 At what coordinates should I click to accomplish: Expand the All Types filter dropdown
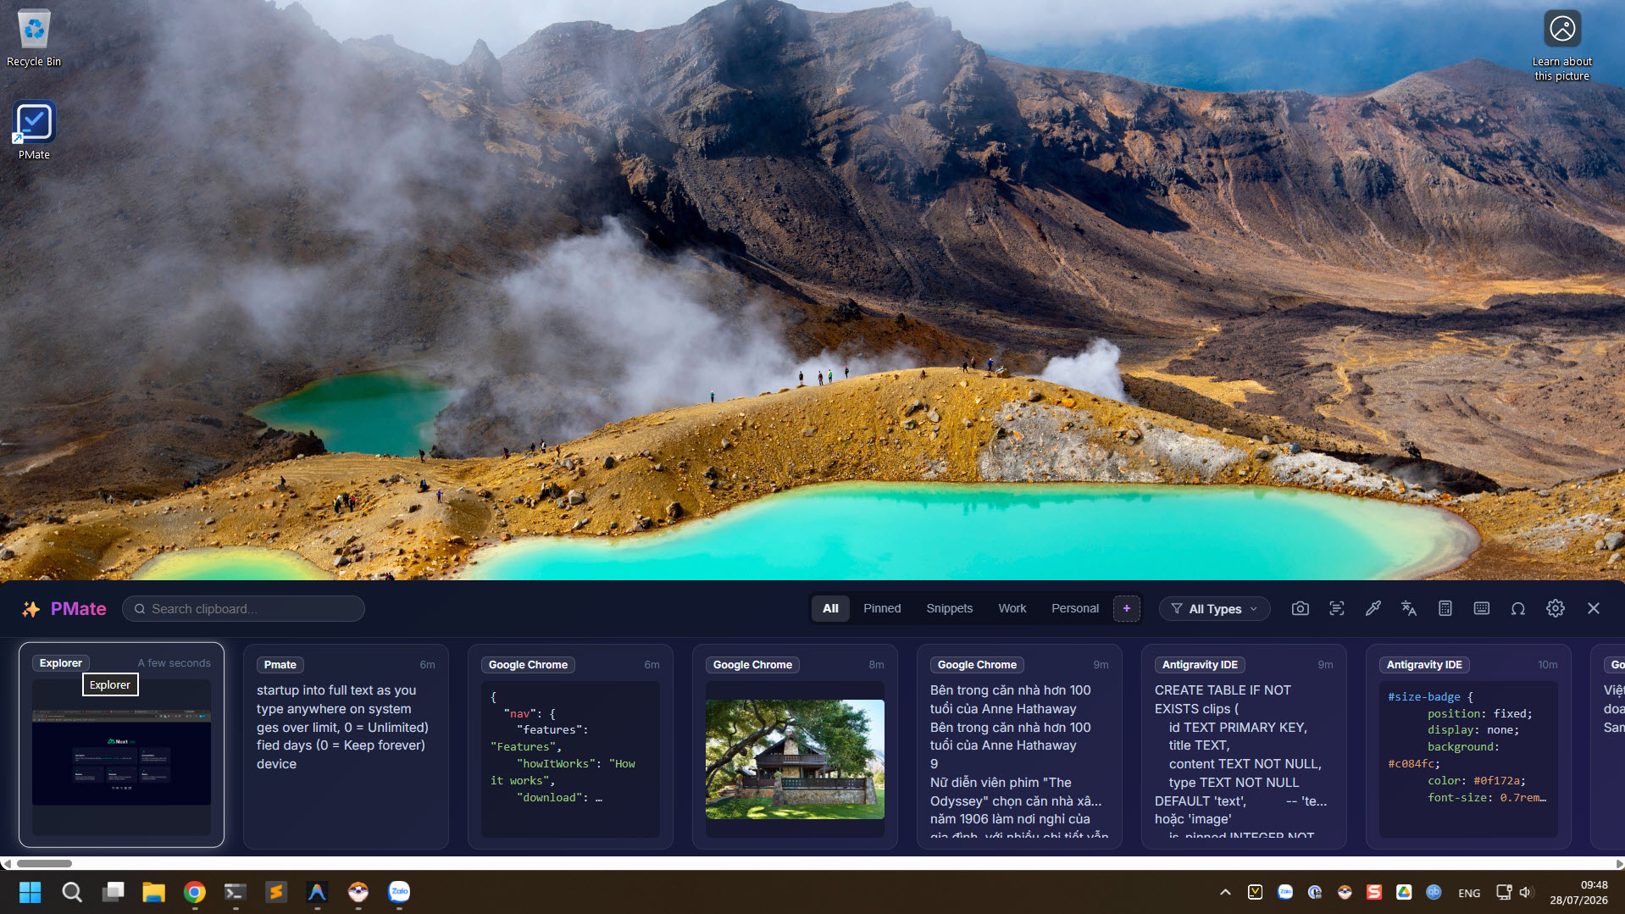(x=1214, y=608)
